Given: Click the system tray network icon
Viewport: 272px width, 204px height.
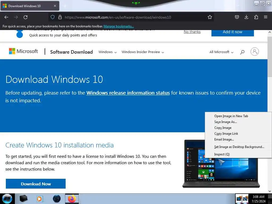Looking at the screenshot, I should click(x=239, y=199).
